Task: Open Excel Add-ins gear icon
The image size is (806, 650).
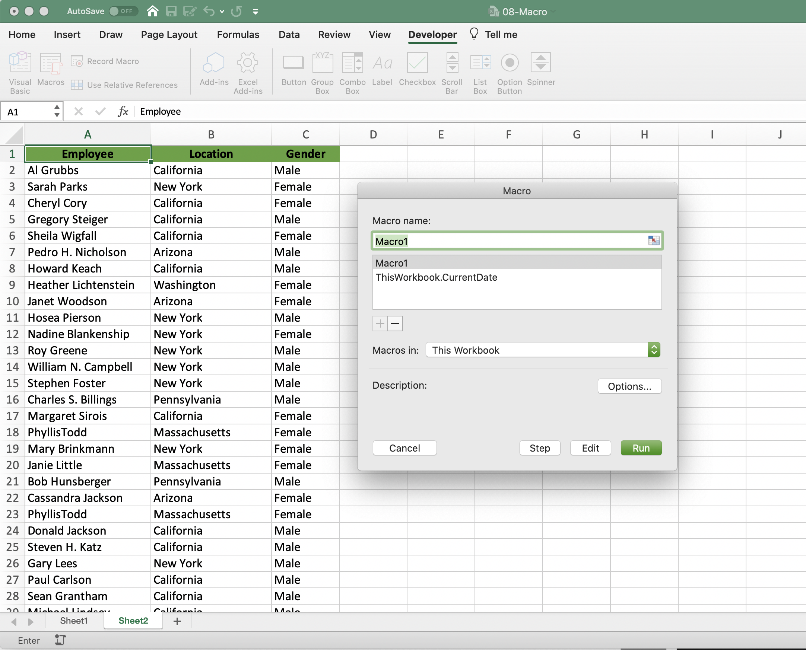Action: (248, 72)
